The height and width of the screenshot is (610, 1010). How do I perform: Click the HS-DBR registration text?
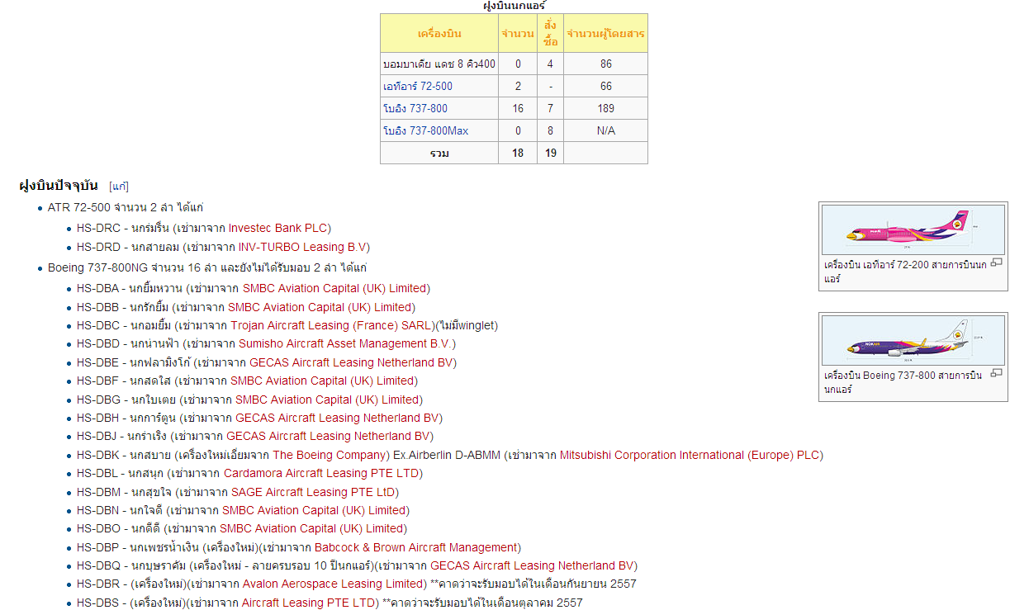point(100,584)
